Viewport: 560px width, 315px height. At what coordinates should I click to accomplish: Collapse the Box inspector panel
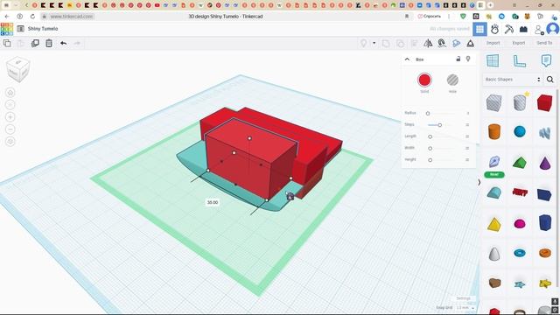pos(407,59)
